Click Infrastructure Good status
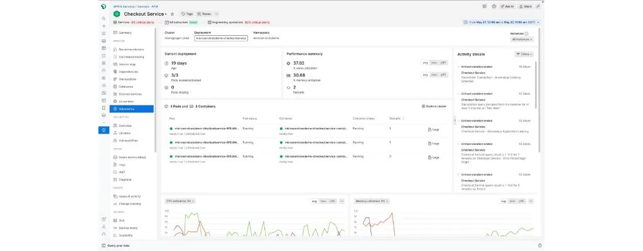Screen dimensions: 643x251 (181, 23)
